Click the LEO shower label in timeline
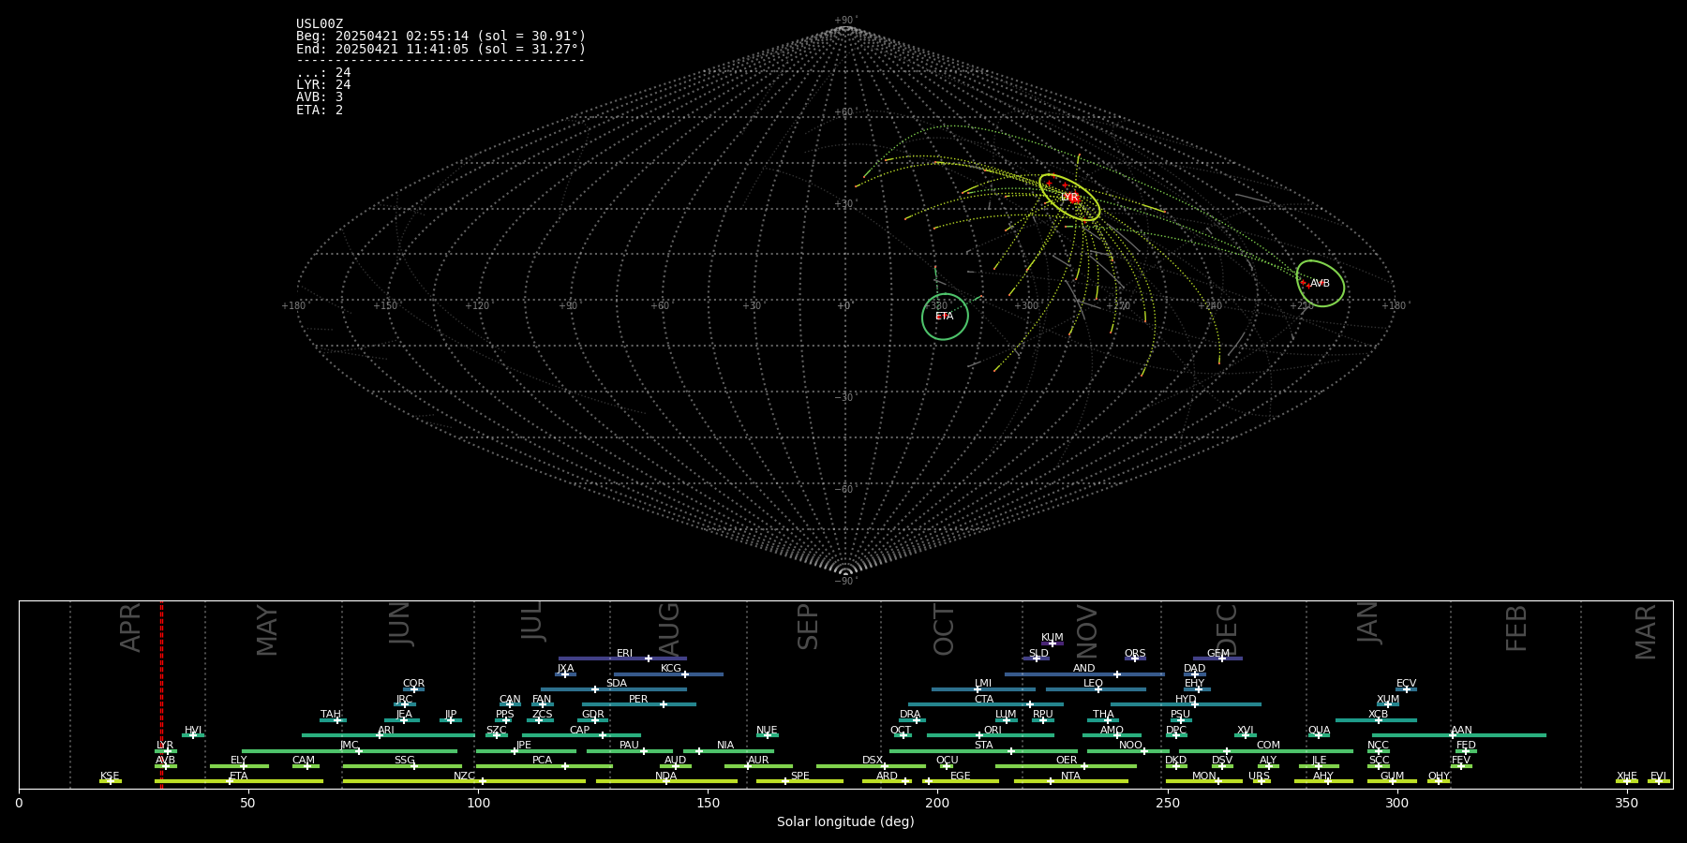1687x843 pixels. point(1094,684)
